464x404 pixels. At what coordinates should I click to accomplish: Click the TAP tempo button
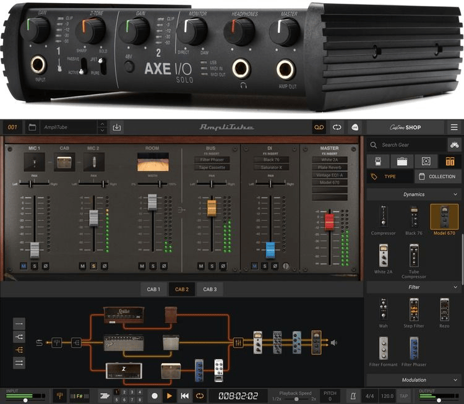[403, 396]
